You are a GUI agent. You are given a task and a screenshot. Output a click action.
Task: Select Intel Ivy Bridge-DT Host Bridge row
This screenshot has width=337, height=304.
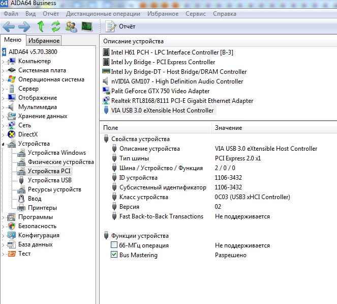(179, 72)
